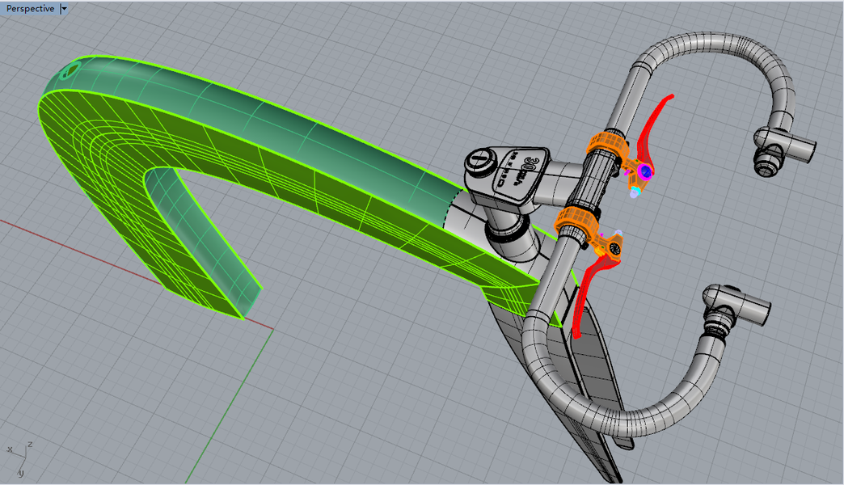
Task: Click the world axes icon in viewport corner
Action: (20, 458)
